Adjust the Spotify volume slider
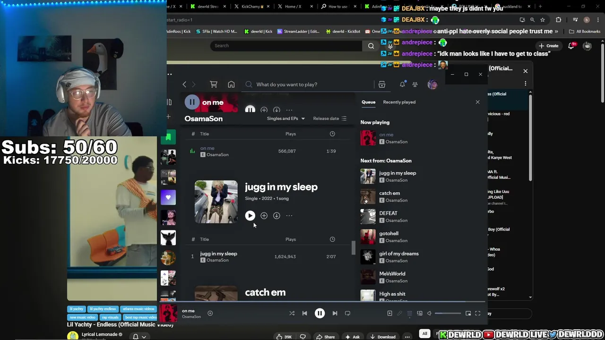Screen dimensions: 605x340 (448, 313)
